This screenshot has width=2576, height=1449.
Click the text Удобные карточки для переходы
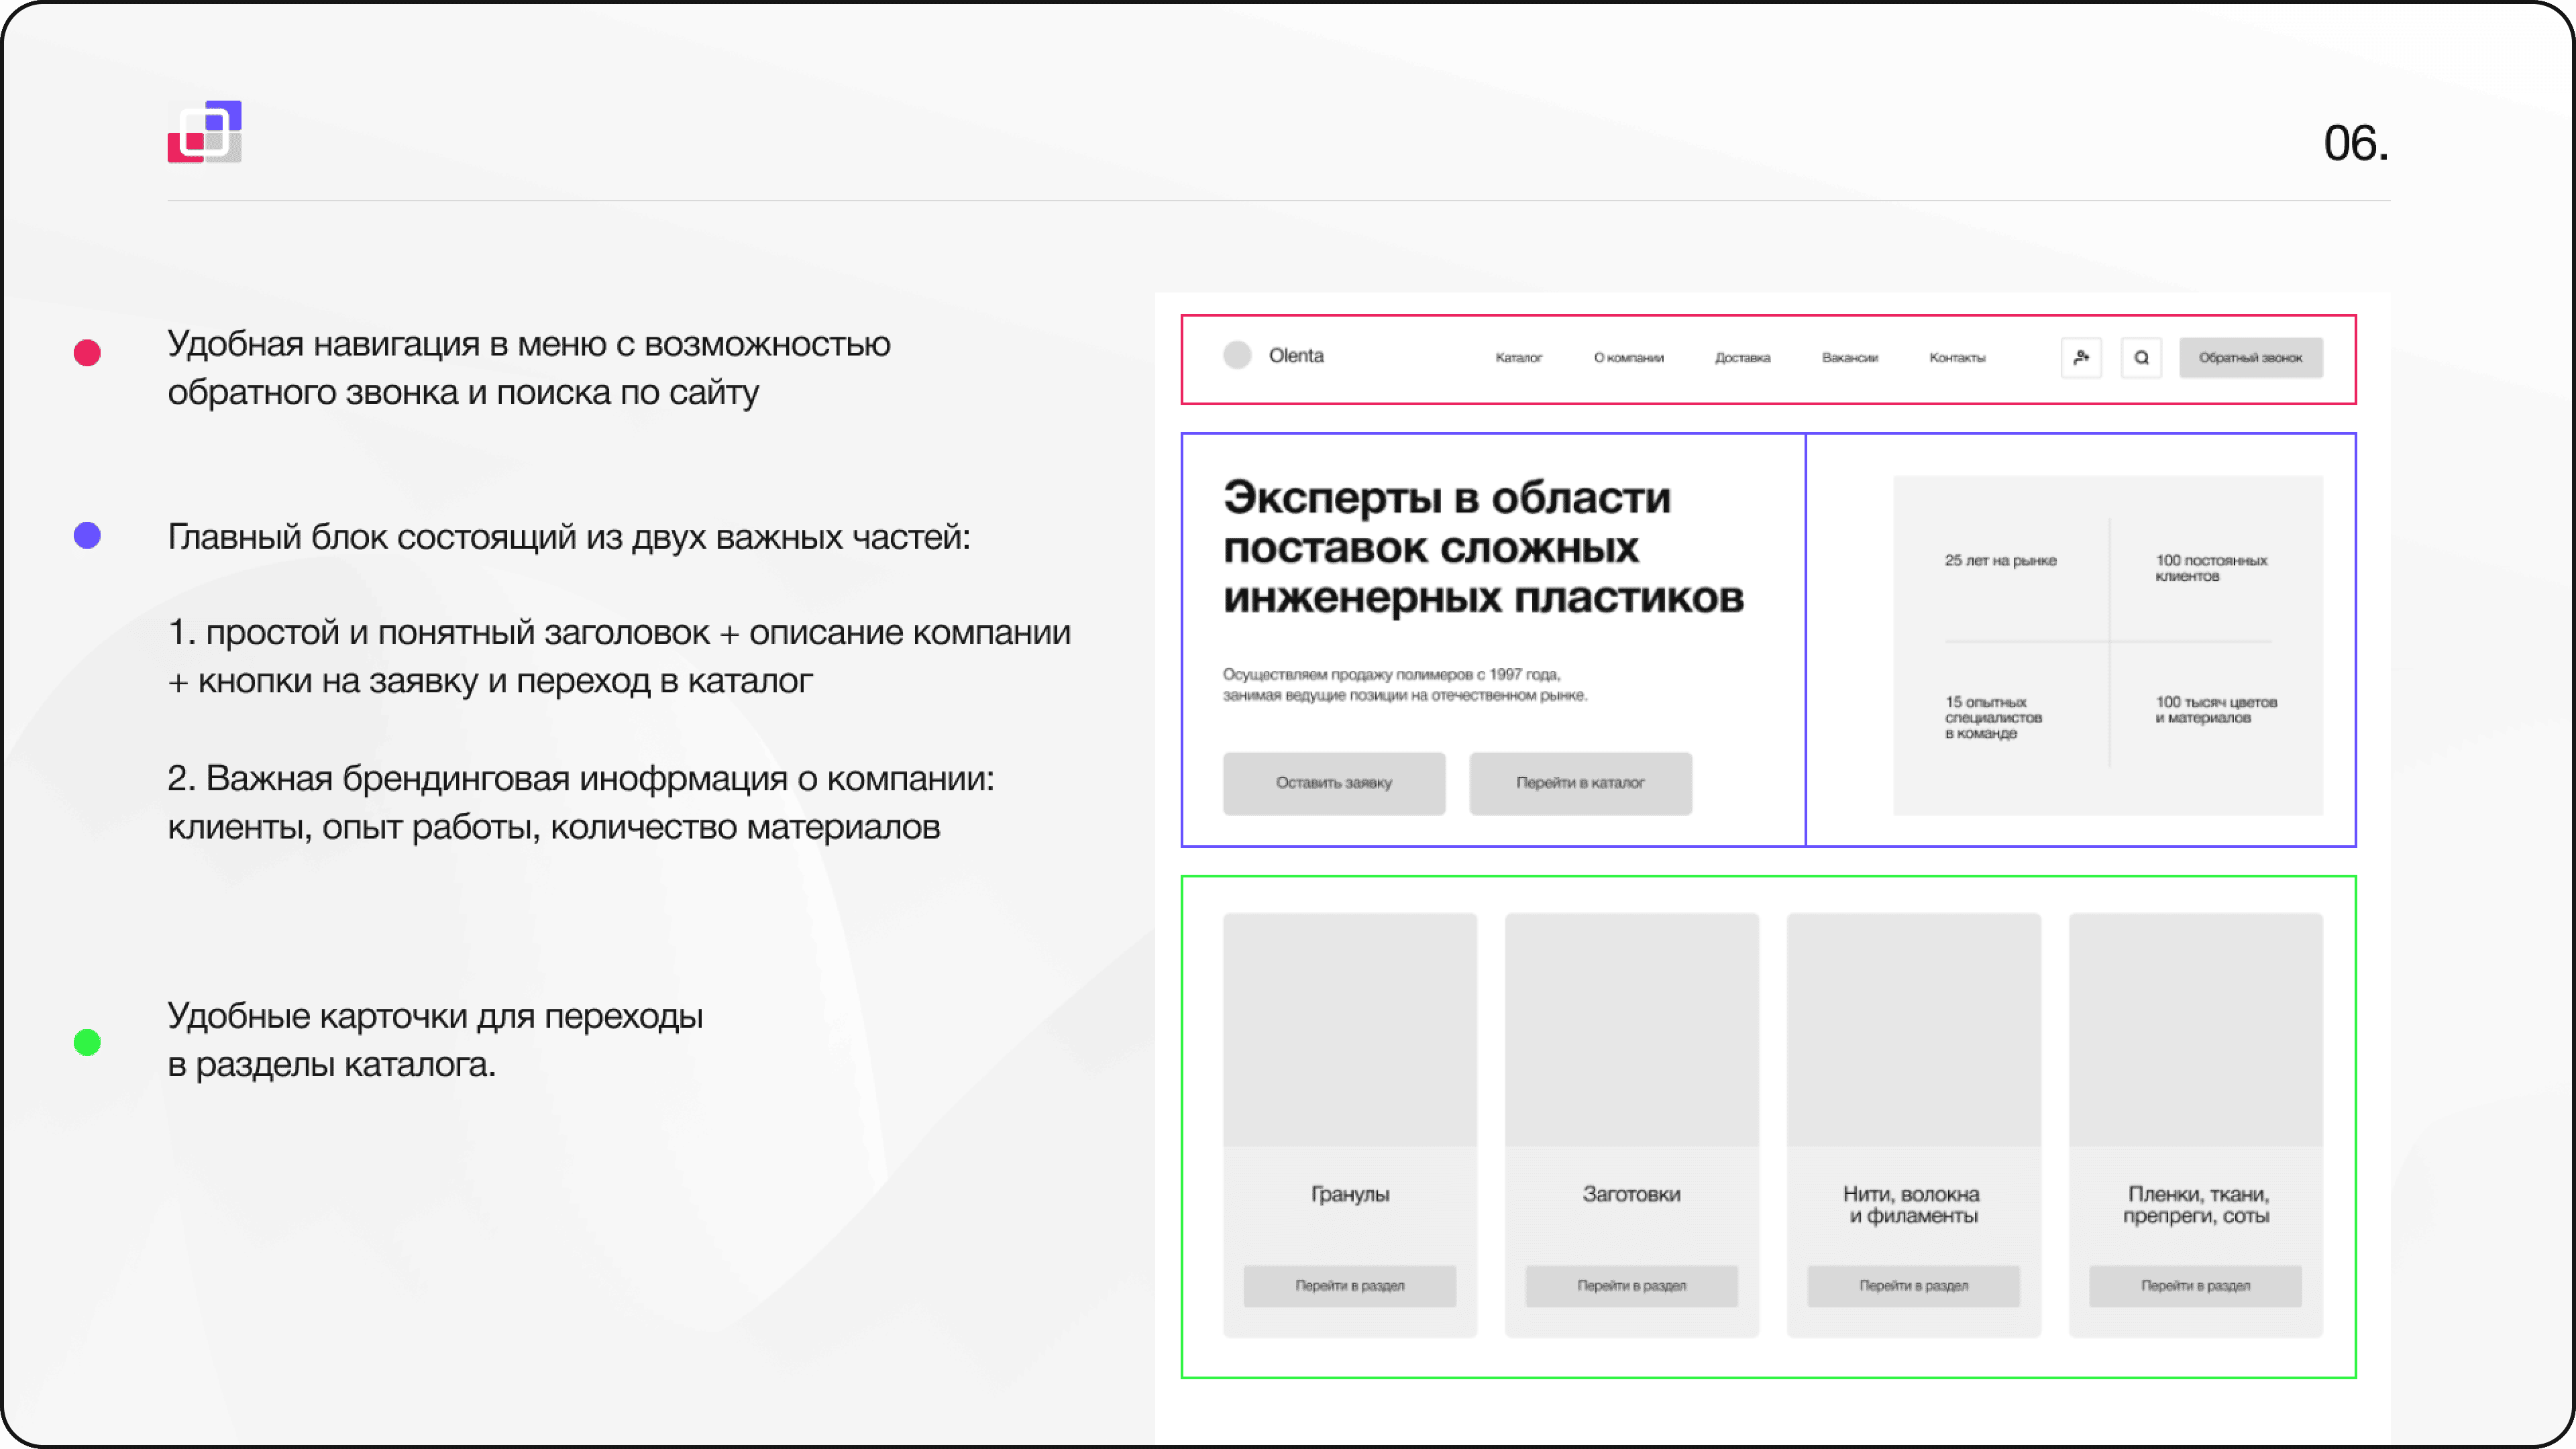click(x=435, y=1040)
